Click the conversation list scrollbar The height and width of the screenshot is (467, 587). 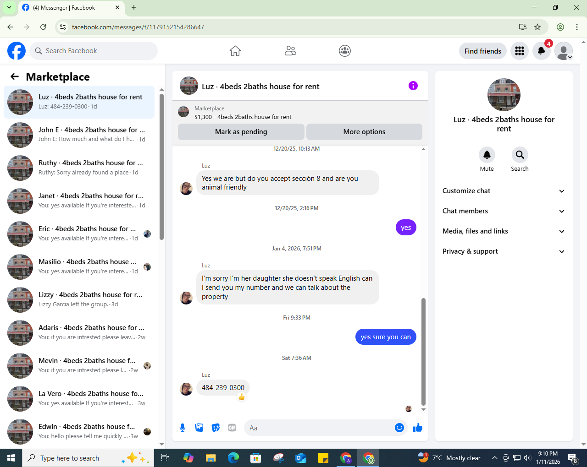pyautogui.click(x=161, y=167)
